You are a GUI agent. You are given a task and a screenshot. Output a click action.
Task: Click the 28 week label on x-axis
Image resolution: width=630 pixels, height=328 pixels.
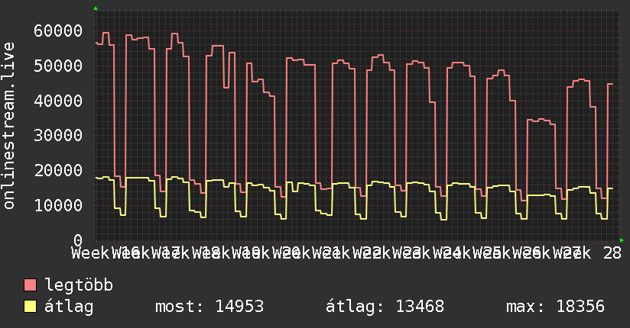612,253
